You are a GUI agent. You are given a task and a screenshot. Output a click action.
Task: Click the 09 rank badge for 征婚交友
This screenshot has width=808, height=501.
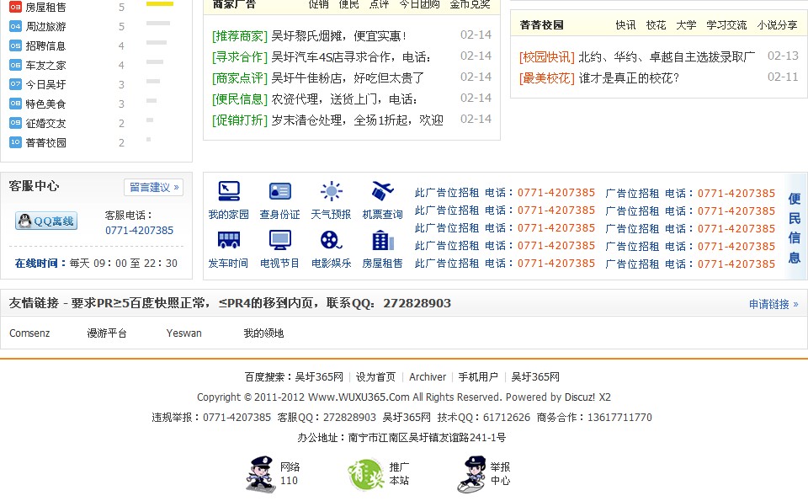[x=15, y=123]
